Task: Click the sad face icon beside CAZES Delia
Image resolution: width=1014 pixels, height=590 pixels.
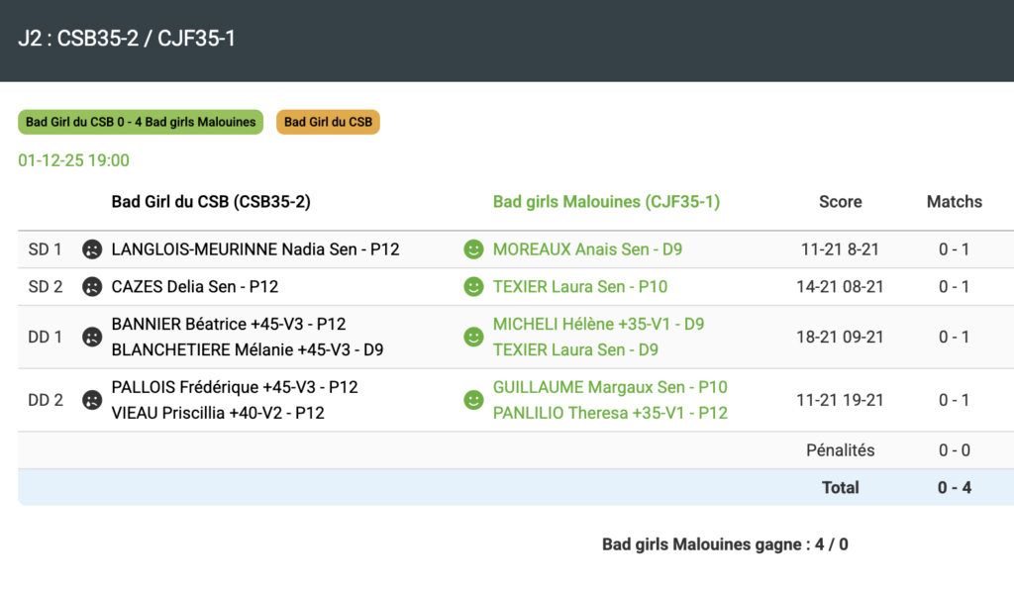Action: pos(92,287)
